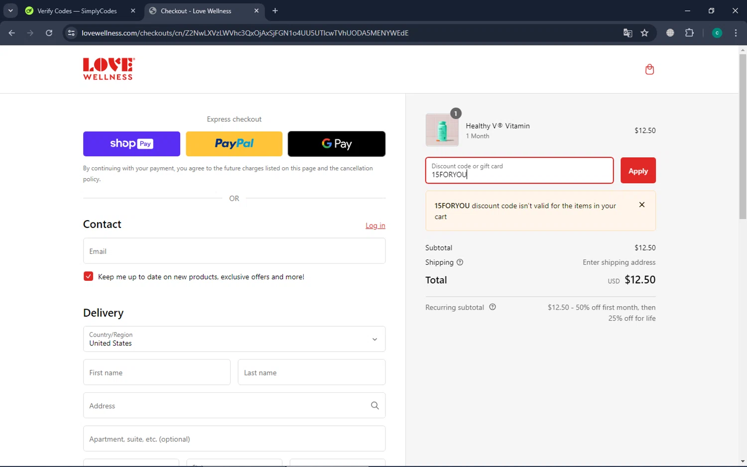
Task: Open the browser extensions puzzle icon
Action: tap(690, 33)
